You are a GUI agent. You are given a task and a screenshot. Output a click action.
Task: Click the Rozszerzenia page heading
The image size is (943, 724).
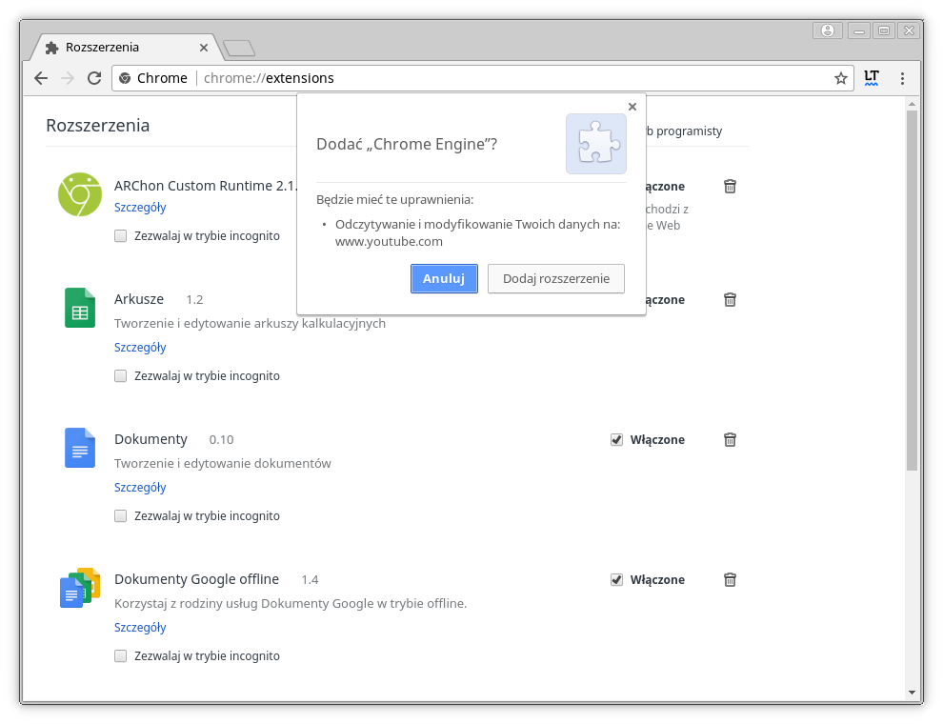point(97,125)
